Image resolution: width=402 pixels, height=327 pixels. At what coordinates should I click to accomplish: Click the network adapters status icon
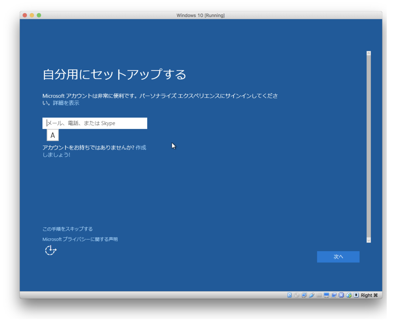(x=304, y=295)
